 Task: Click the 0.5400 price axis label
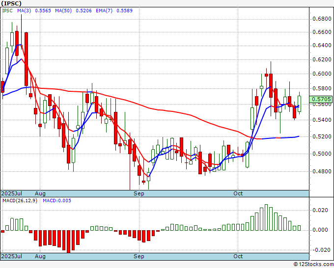pyautogui.click(x=322, y=120)
